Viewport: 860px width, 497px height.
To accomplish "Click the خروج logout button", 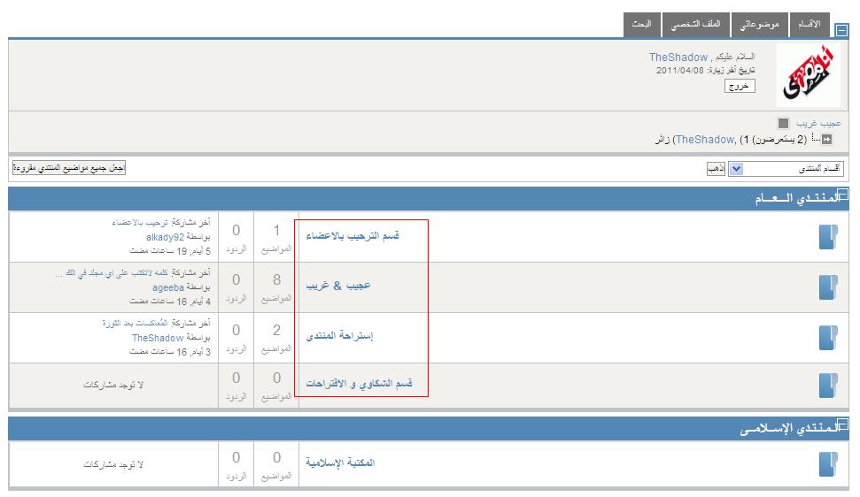I will 740,87.
